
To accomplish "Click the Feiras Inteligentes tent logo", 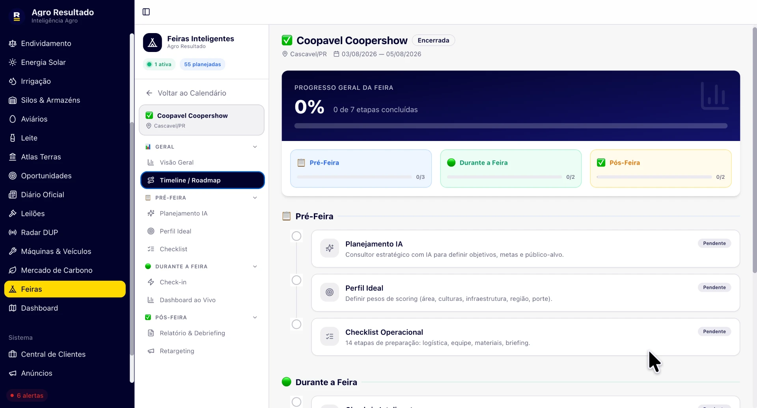I will point(153,43).
